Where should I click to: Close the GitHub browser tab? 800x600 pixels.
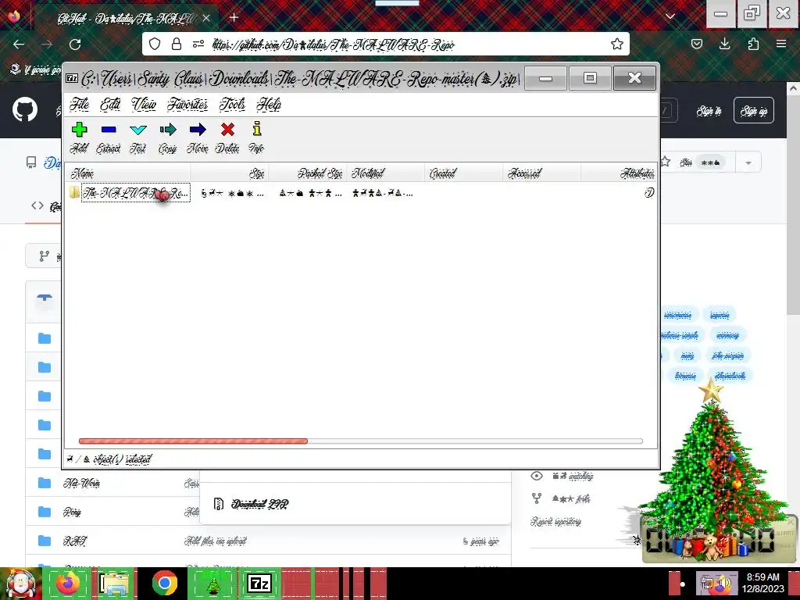click(x=205, y=18)
